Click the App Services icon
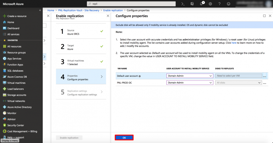The width and height of the screenshot is (273, 143). pyautogui.click(x=5, y=59)
